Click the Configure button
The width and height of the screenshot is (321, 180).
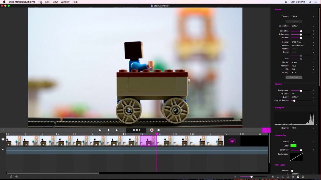point(294,21)
